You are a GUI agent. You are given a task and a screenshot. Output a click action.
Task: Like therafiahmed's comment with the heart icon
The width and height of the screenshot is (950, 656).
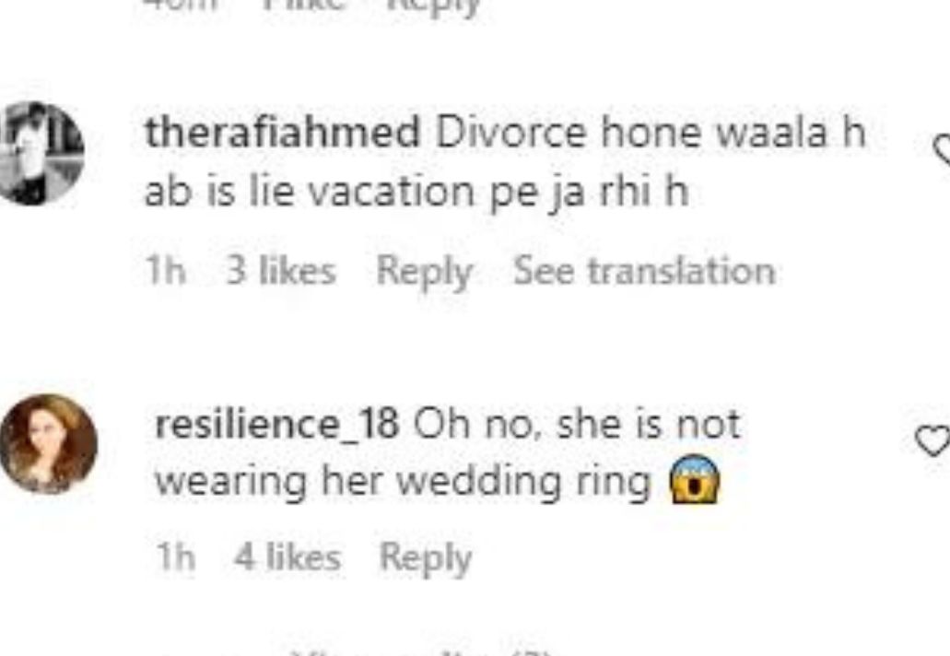[x=943, y=150]
